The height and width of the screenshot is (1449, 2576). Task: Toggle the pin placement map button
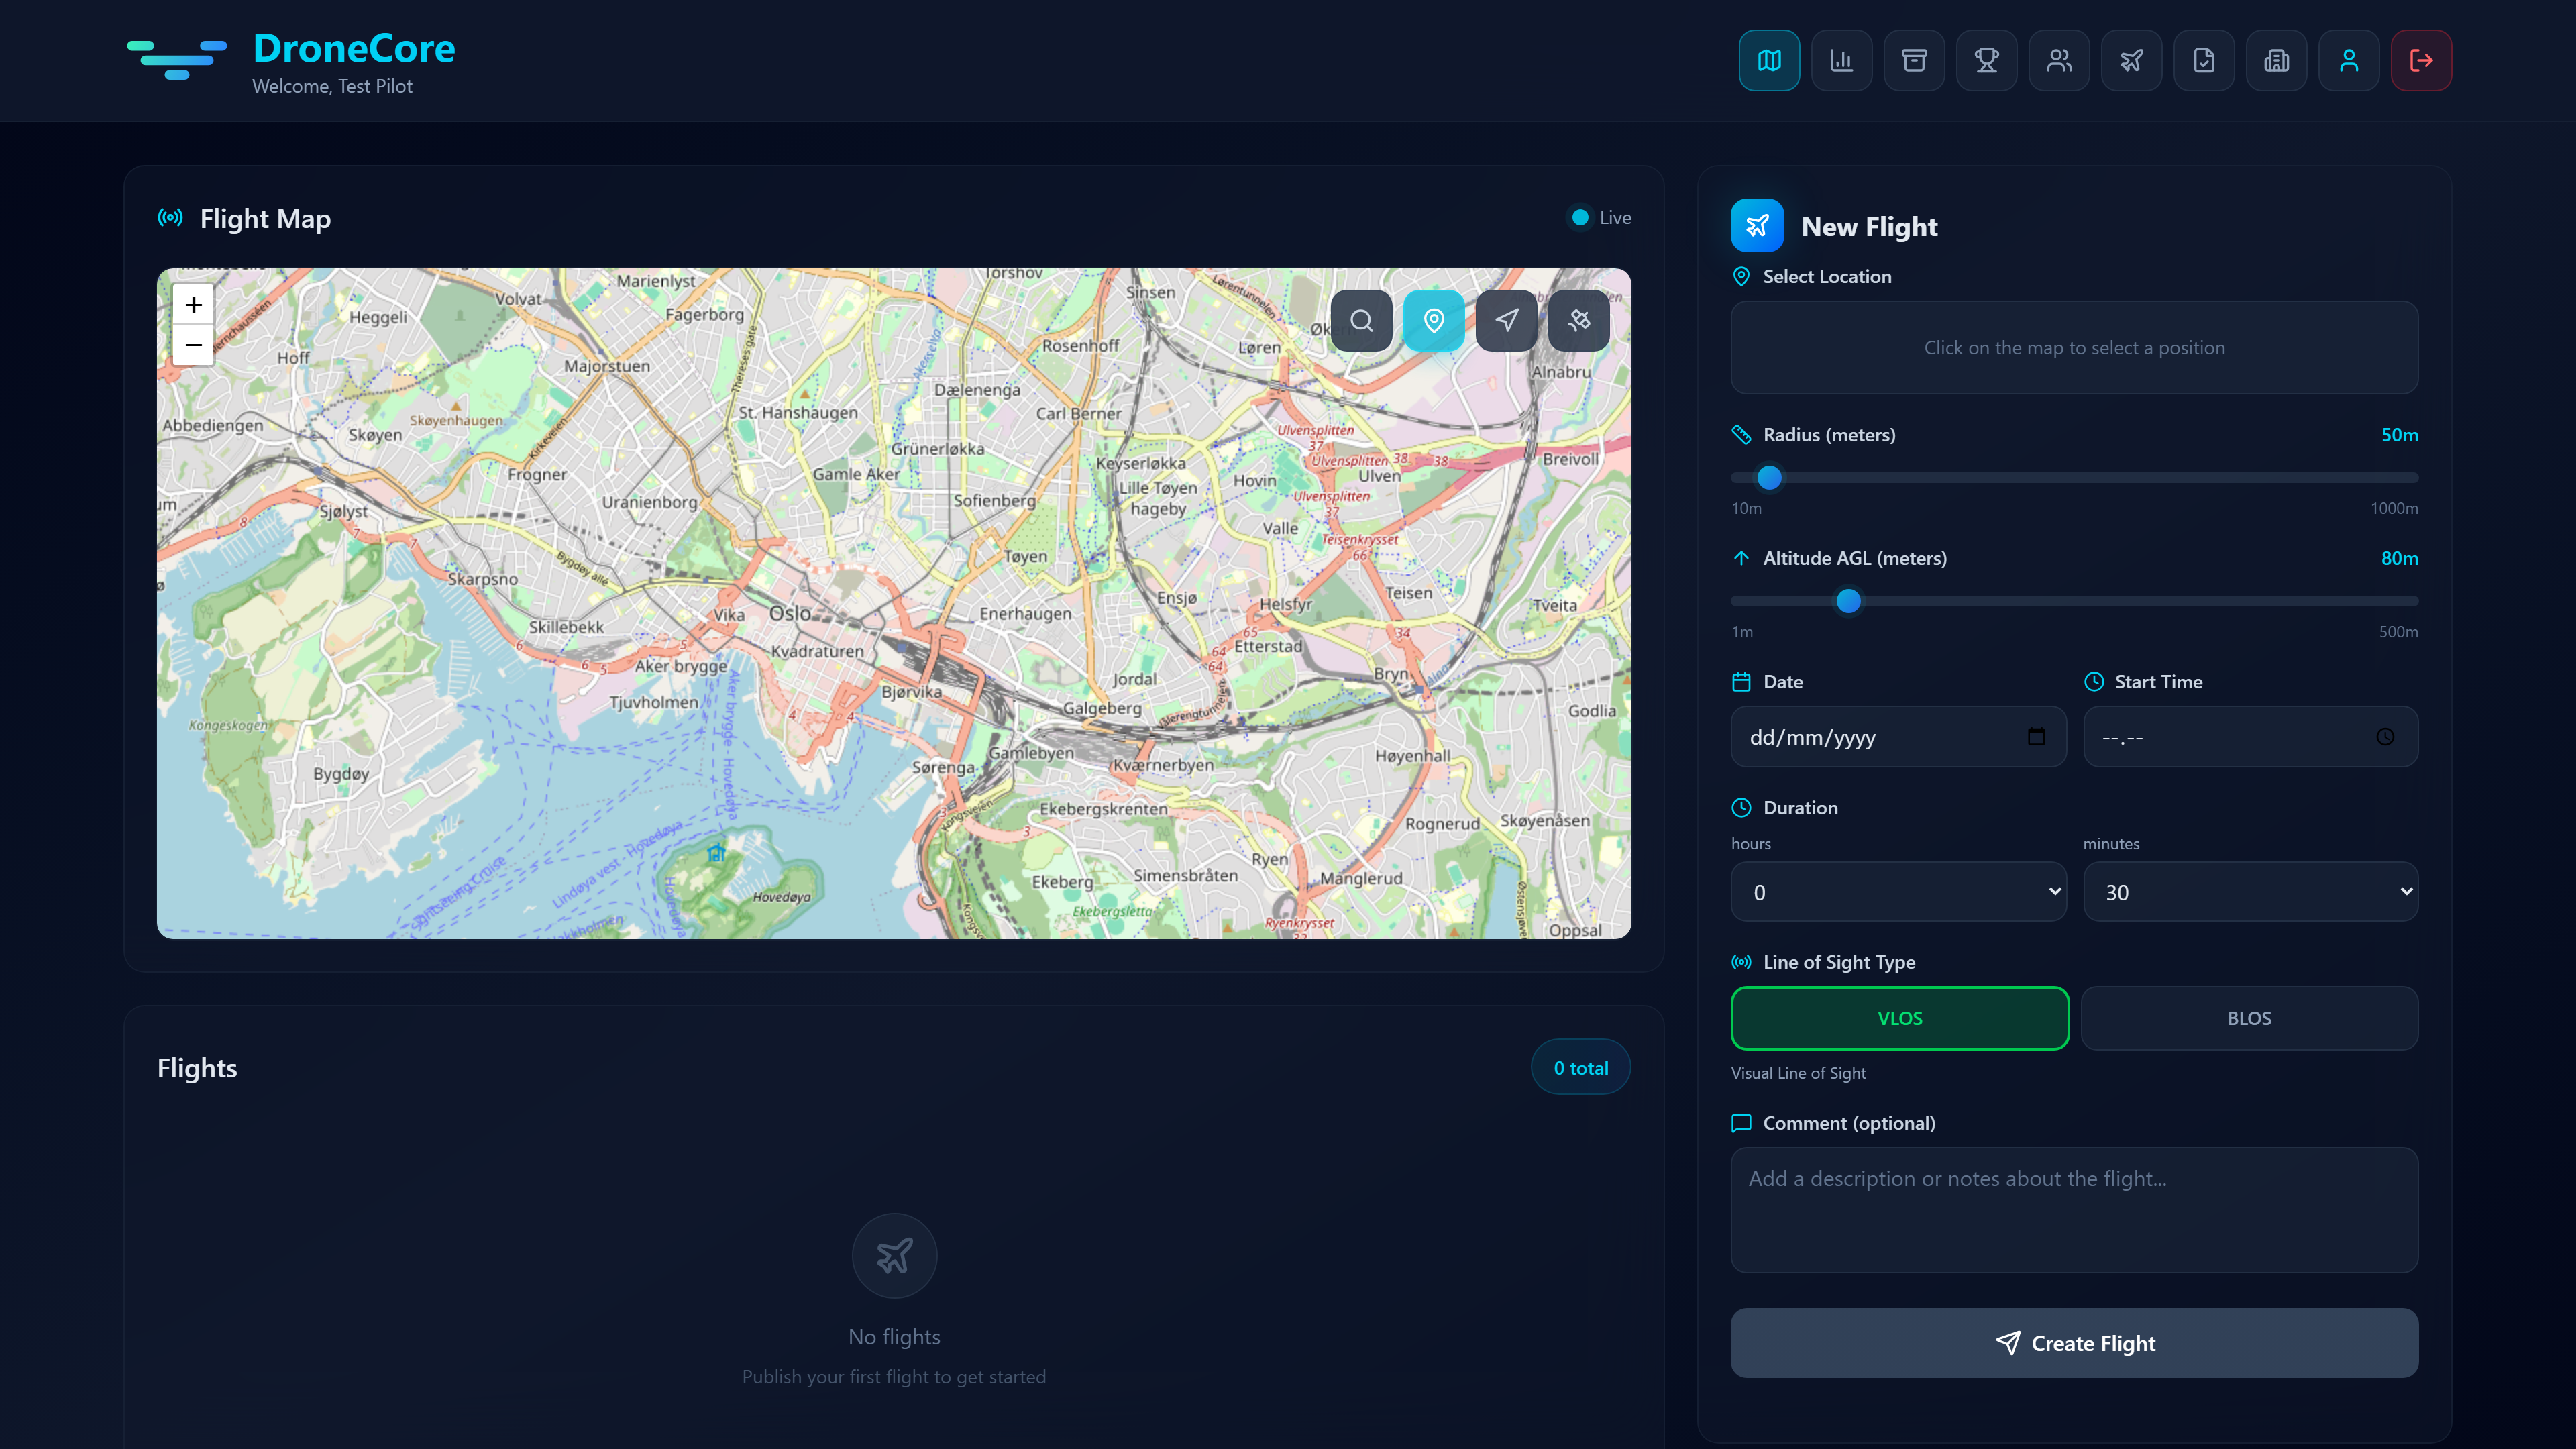point(1434,320)
